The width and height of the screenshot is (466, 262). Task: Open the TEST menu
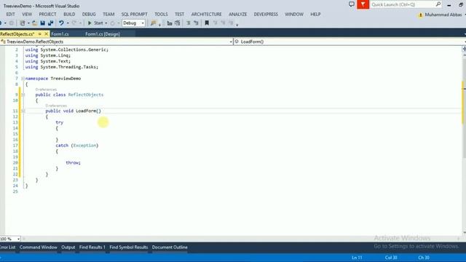tap(180, 15)
